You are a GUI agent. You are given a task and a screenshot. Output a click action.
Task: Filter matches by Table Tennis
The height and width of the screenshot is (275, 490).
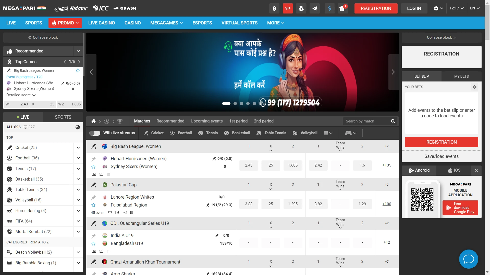271,133
